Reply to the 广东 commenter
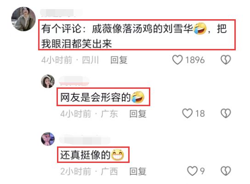Screen dimensions: 250x184 pyautogui.click(x=138, y=114)
